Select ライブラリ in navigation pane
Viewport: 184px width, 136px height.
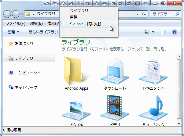(29, 58)
